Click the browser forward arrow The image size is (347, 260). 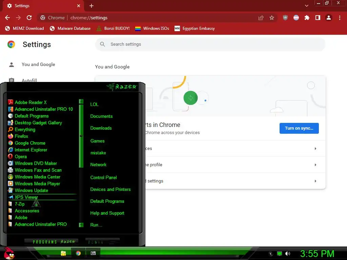[18, 18]
